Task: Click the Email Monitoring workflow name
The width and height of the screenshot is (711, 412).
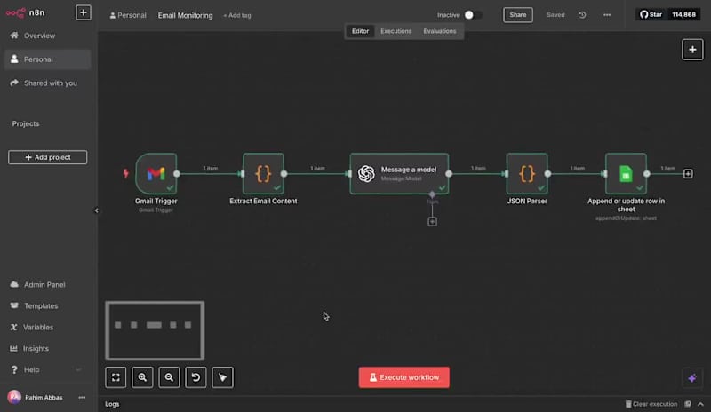Action: (185, 15)
